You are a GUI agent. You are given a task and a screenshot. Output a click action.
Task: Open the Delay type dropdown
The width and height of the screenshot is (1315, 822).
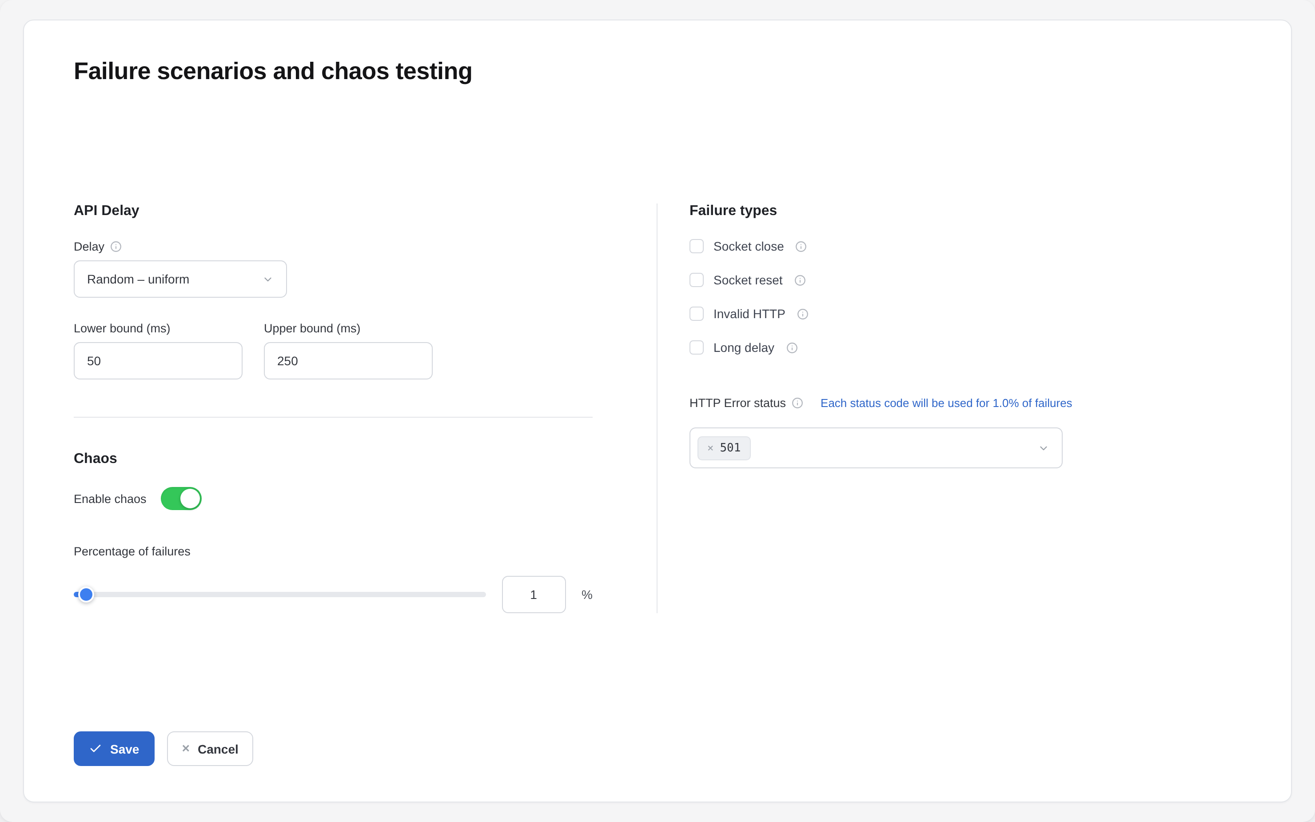click(180, 279)
